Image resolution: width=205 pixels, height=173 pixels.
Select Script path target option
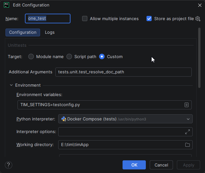pyautogui.click(x=69, y=56)
